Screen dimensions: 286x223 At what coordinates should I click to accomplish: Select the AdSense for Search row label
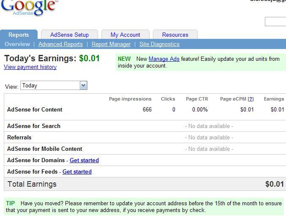[34, 126]
